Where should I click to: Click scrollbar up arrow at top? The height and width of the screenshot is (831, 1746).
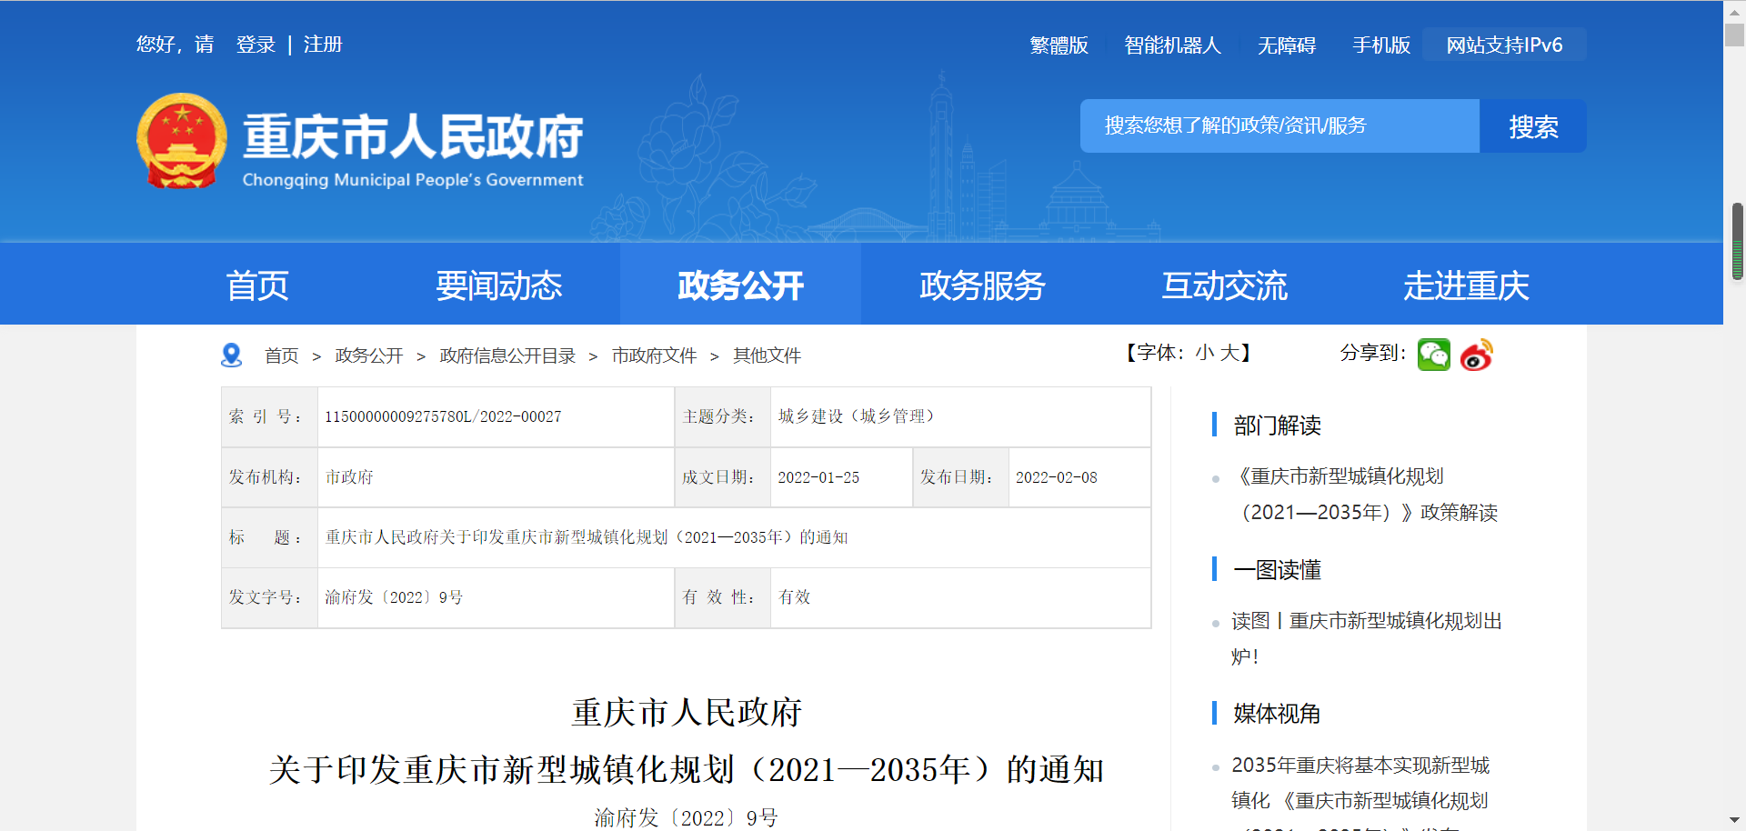pyautogui.click(x=1735, y=8)
